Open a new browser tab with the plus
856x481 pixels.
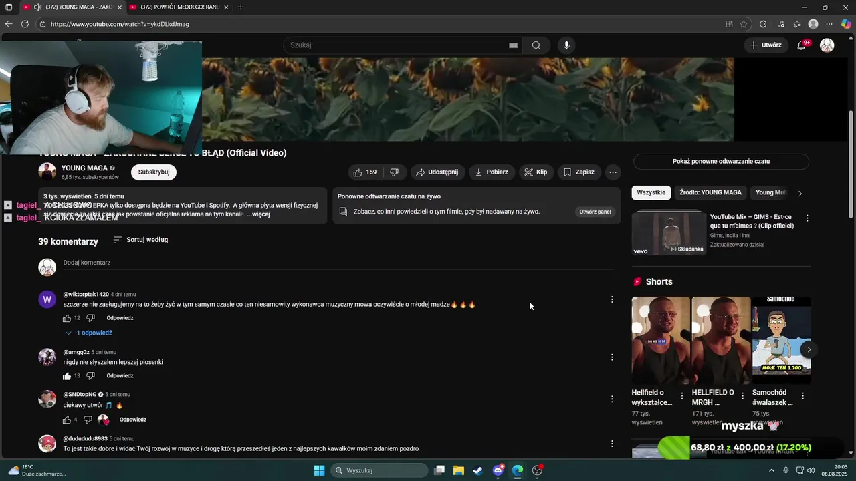(x=241, y=7)
